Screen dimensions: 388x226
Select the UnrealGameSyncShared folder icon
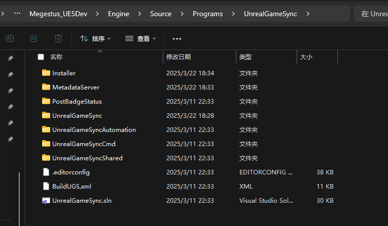46,158
